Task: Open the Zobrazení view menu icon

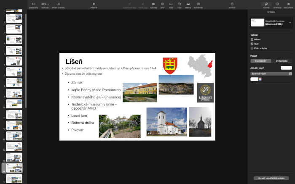Action: [x=33, y=4]
